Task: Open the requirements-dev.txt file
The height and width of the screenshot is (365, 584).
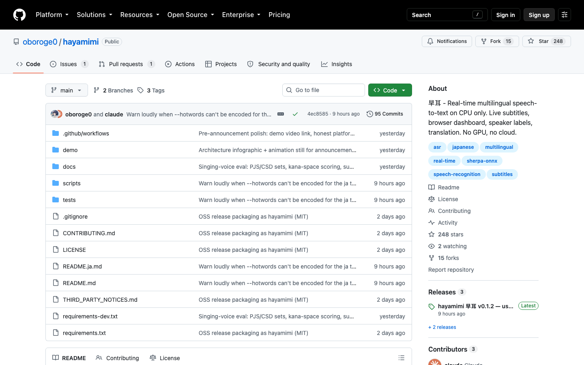Action: pyautogui.click(x=90, y=316)
